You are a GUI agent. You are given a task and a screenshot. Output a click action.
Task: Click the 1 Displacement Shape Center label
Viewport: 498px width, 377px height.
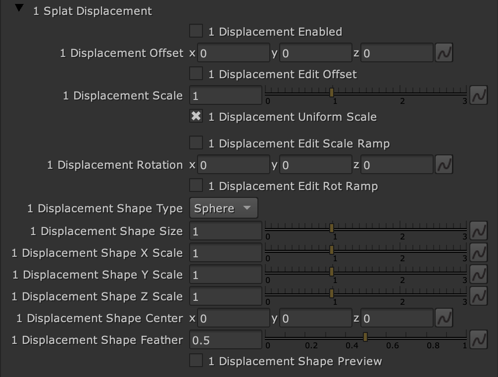point(100,318)
